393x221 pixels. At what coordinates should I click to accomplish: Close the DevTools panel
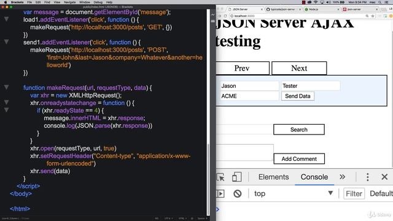click(x=384, y=177)
